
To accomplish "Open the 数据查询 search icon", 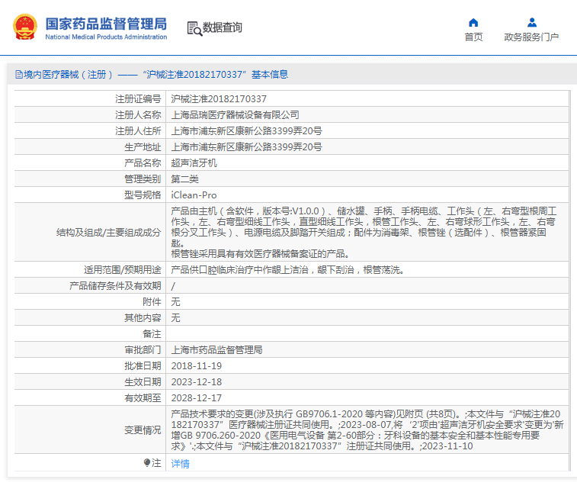I will pyautogui.click(x=194, y=29).
